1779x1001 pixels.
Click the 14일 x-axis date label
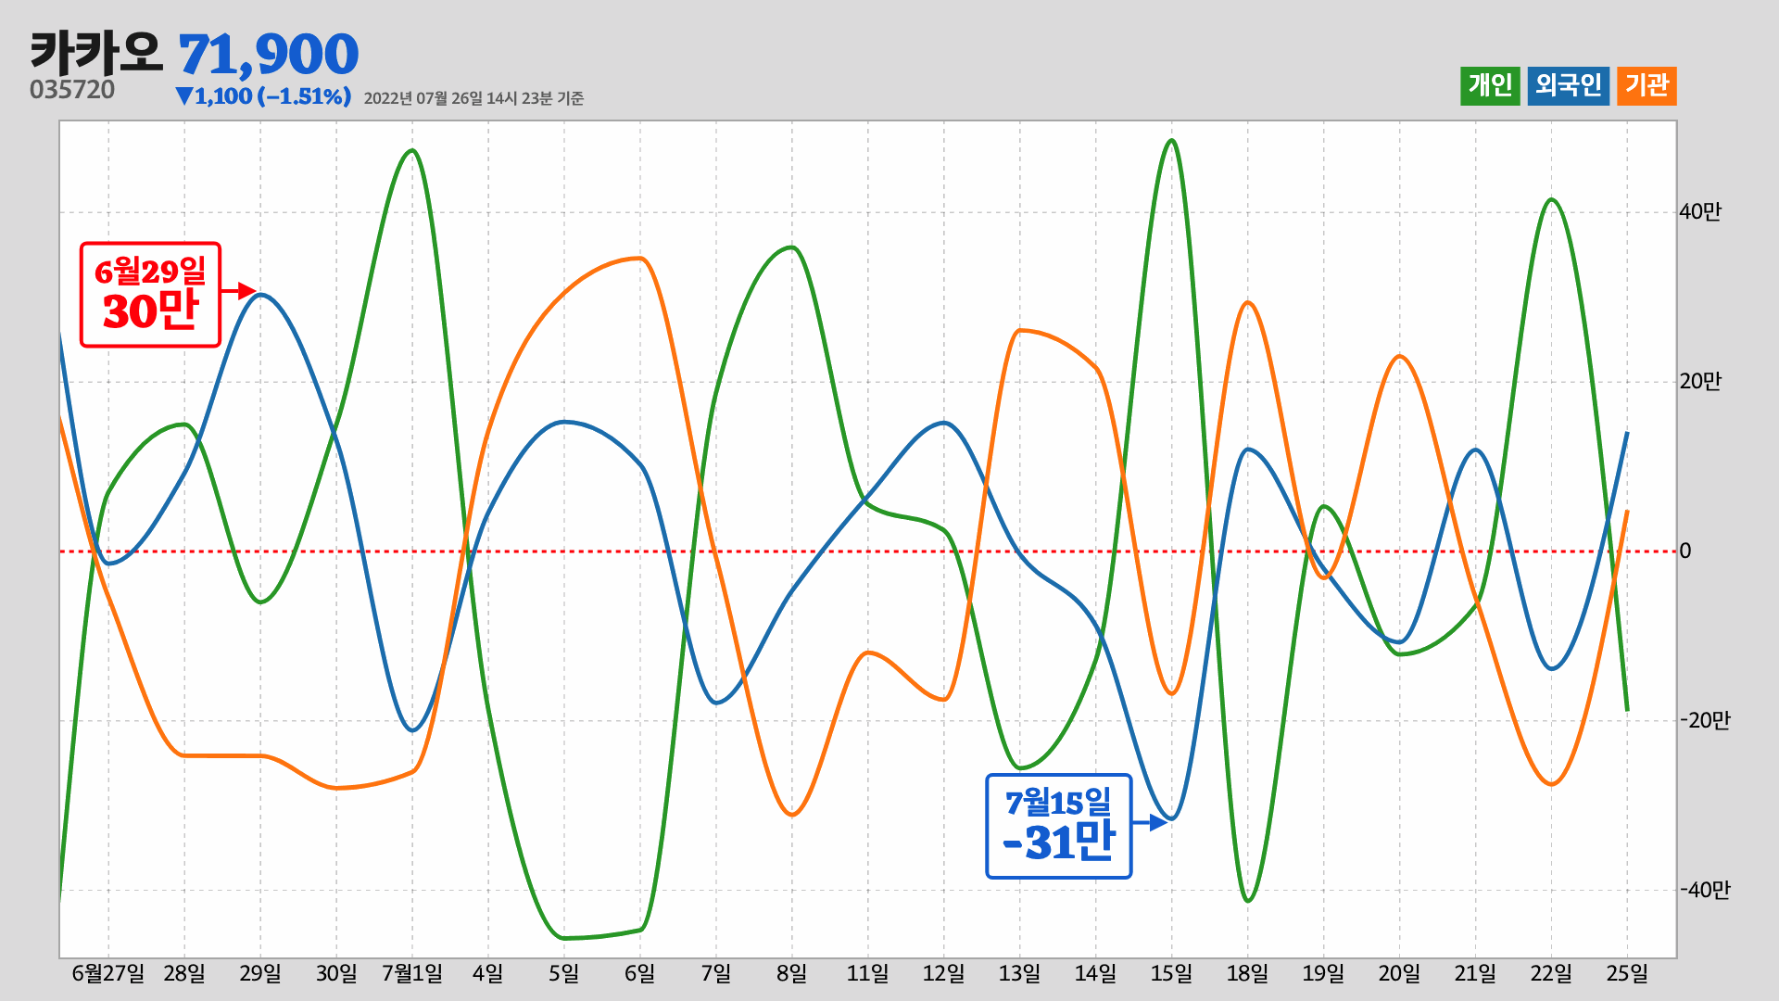[1096, 974]
